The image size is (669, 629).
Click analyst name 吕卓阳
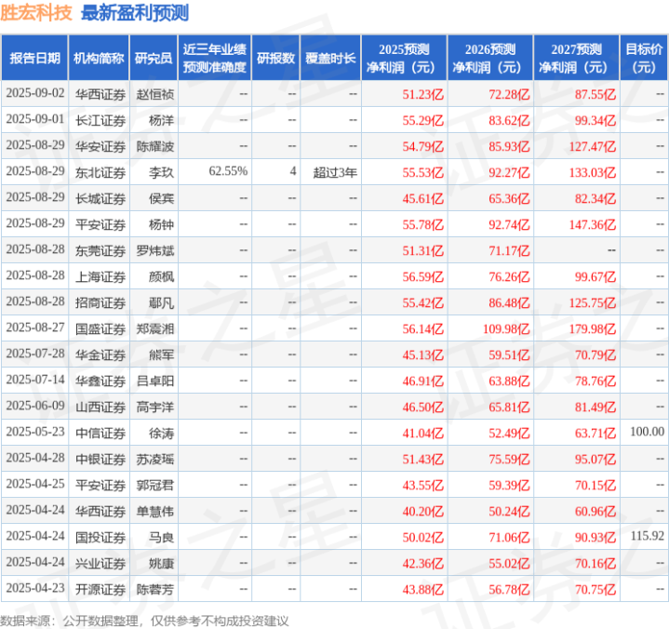(x=154, y=381)
